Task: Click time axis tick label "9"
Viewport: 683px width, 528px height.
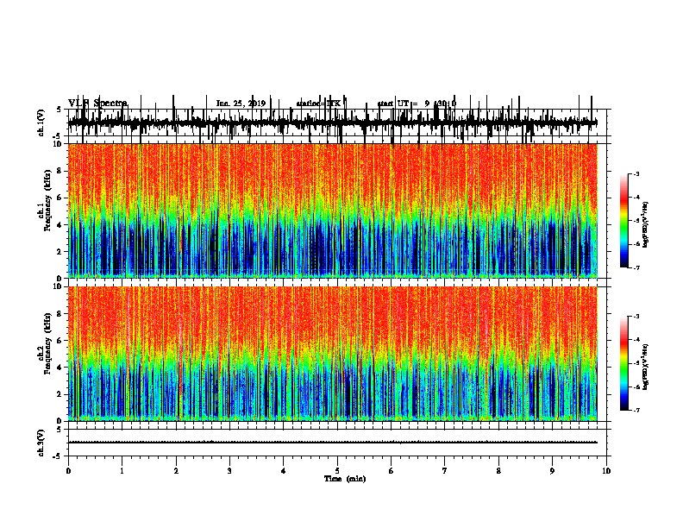Action: coord(552,471)
